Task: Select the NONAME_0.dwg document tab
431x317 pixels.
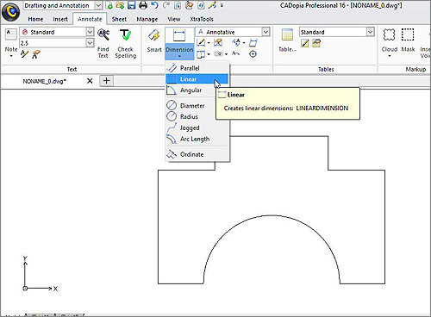Action: point(45,81)
